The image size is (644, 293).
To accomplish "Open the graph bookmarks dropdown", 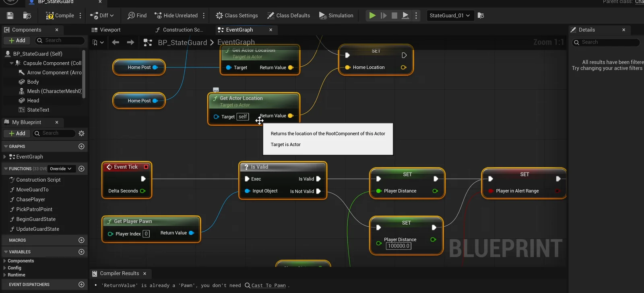I will coord(98,43).
